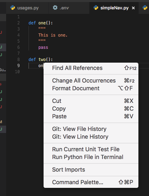The height and width of the screenshot is (196, 149).
Task: Click the 'def one():' function definition
Action: [40, 23]
